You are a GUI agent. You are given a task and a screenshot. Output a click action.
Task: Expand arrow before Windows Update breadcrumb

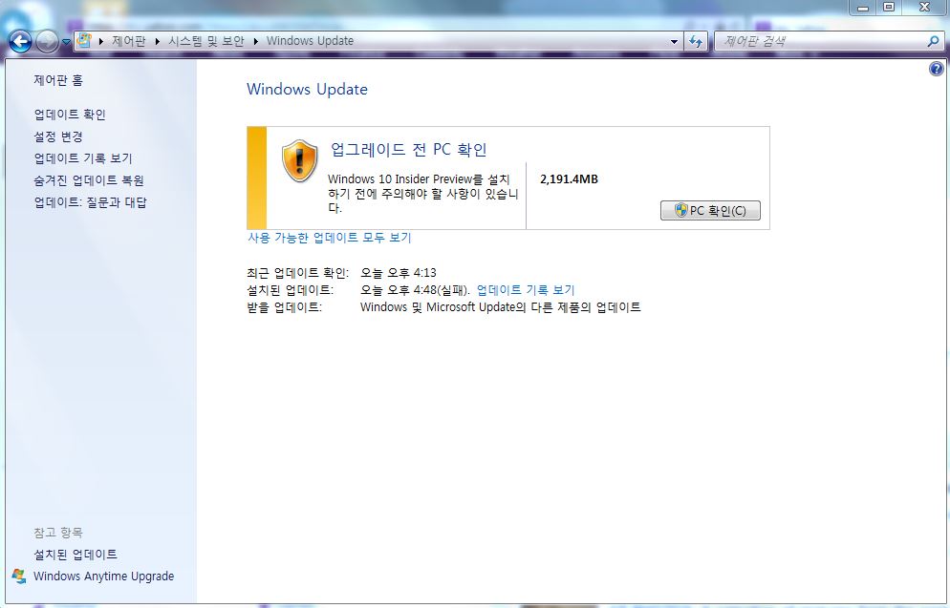pos(256,41)
